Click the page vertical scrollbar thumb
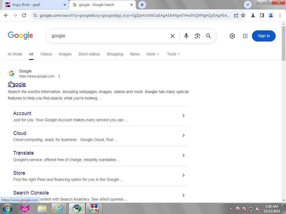 coord(284,44)
